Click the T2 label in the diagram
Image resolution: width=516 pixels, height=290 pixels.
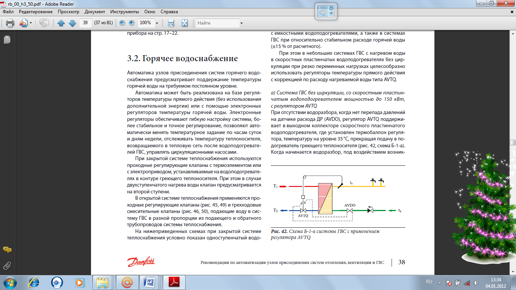tap(276, 210)
